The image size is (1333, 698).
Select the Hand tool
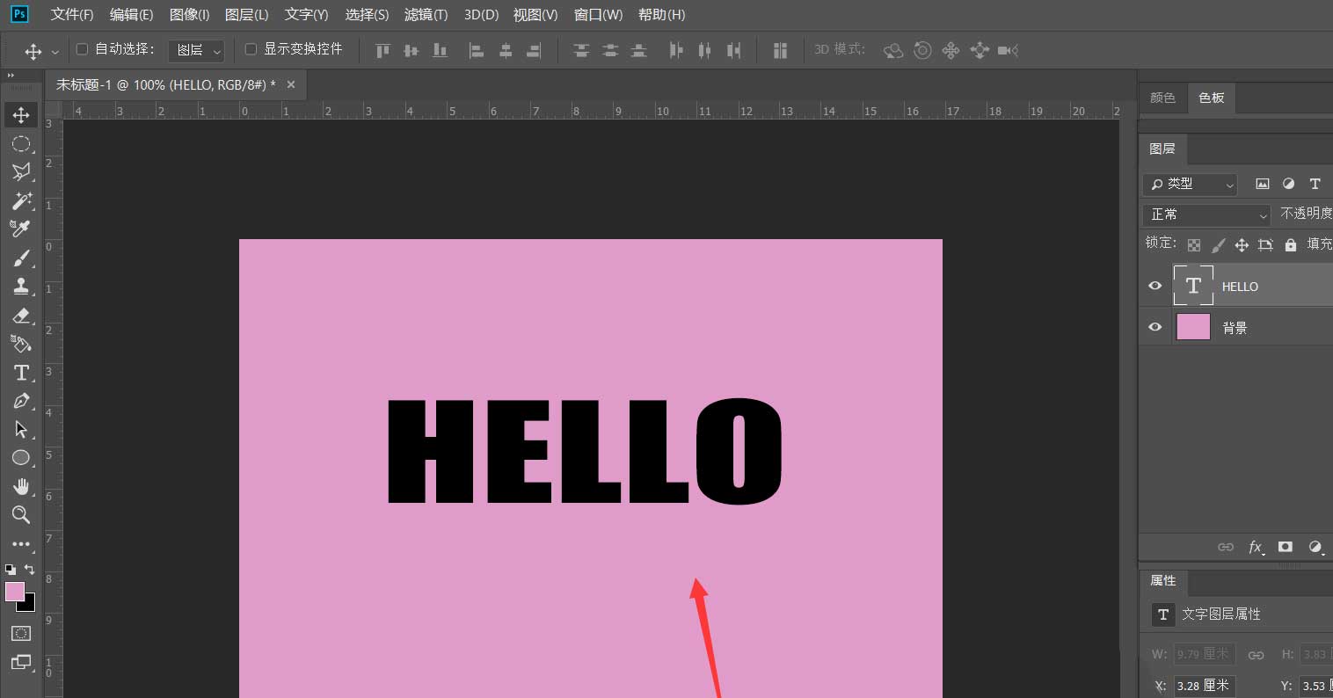point(21,486)
